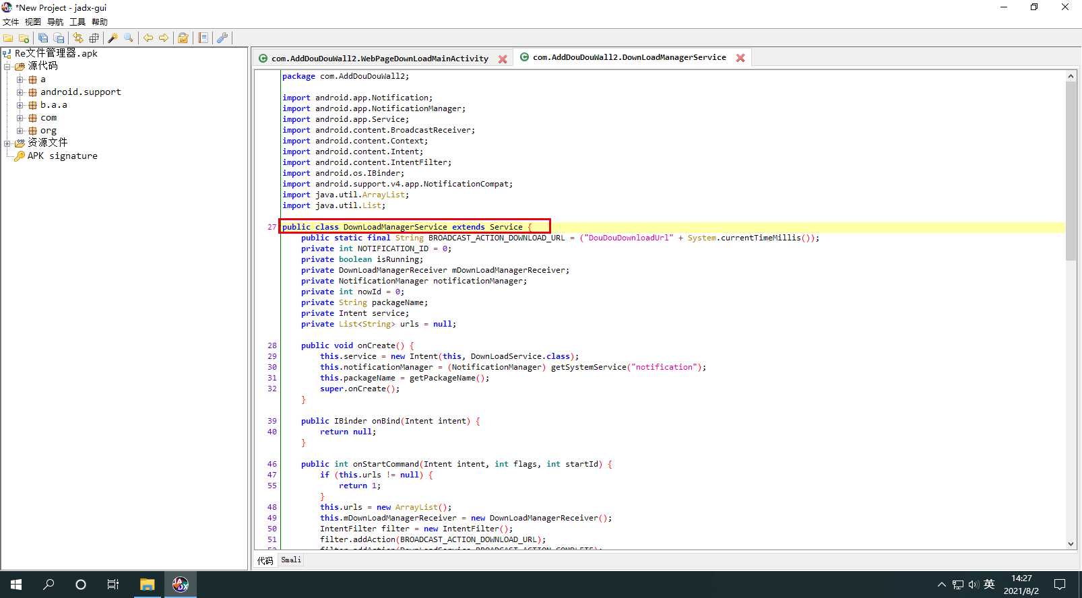Click the code editor vertical scrollbar down arrow
1082x598 pixels.
pyautogui.click(x=1071, y=544)
